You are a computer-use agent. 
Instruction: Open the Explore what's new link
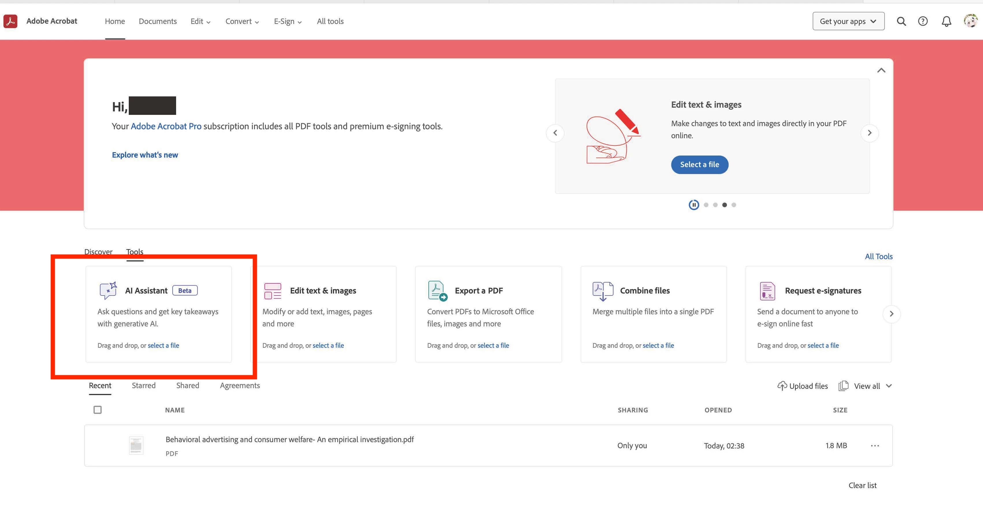click(x=145, y=155)
